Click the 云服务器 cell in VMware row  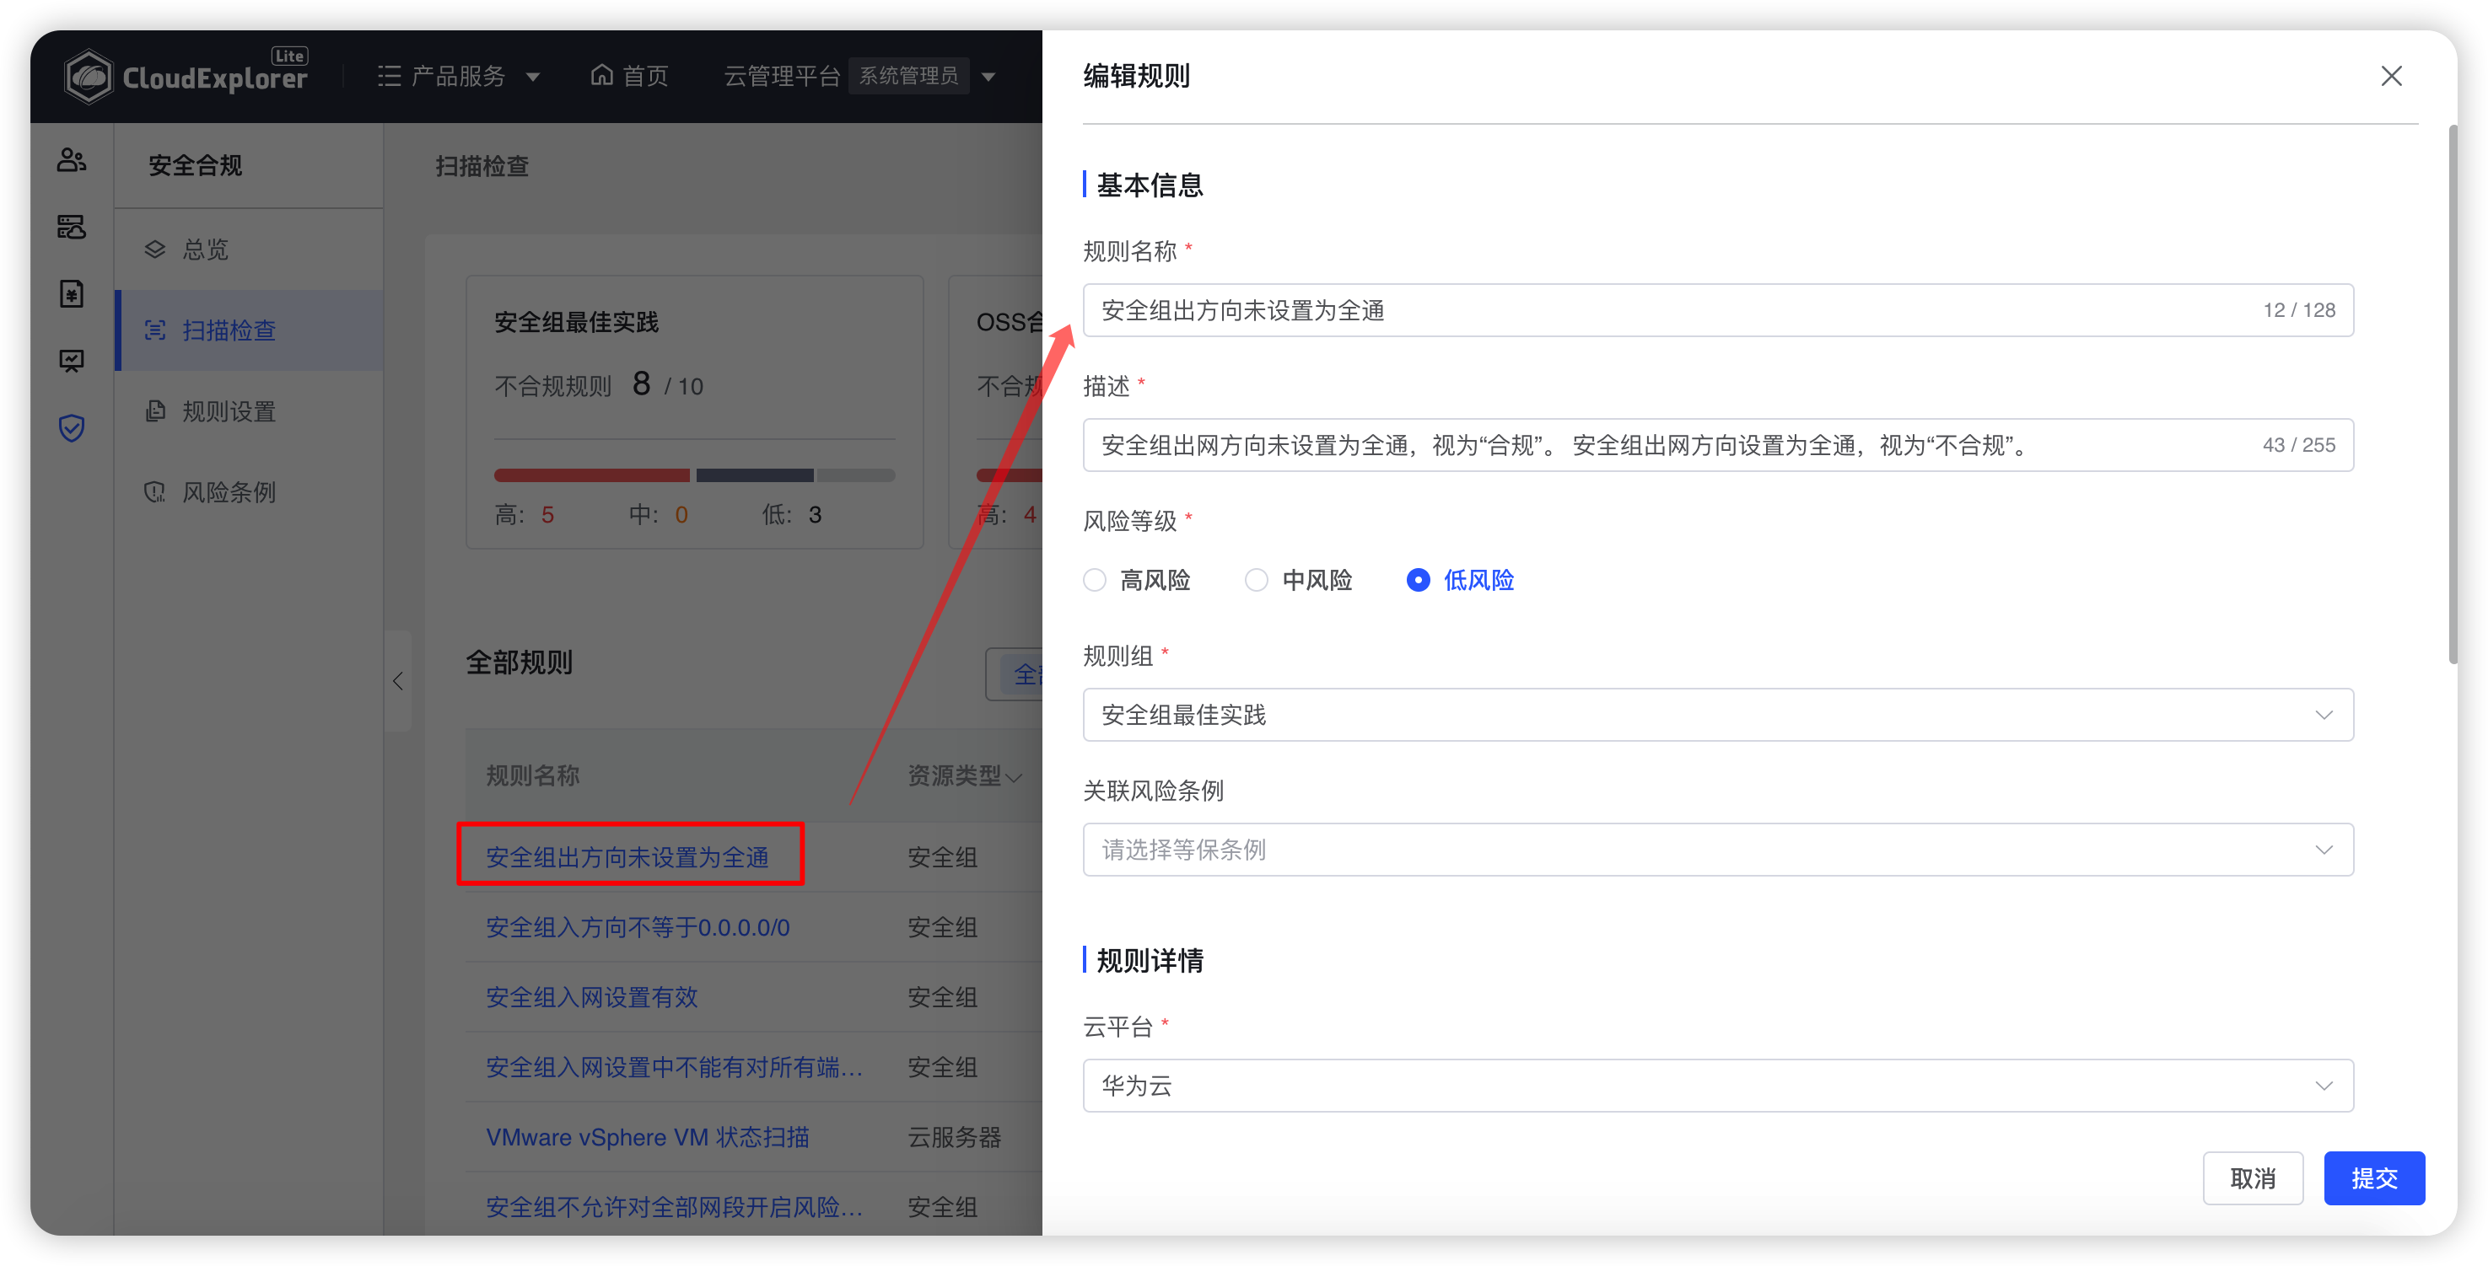pos(954,1138)
